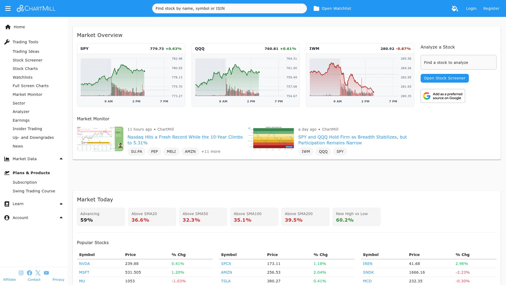
Task: Open Subscription sidebar item
Action: [x=25, y=182]
